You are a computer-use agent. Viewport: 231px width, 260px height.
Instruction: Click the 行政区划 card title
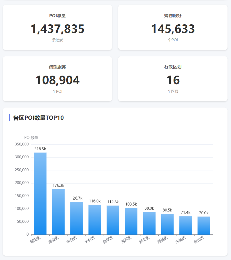point(173,67)
